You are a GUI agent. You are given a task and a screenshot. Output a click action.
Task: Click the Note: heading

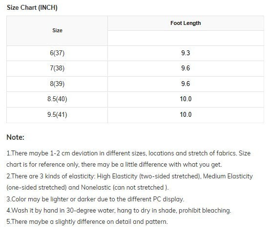[16, 137]
